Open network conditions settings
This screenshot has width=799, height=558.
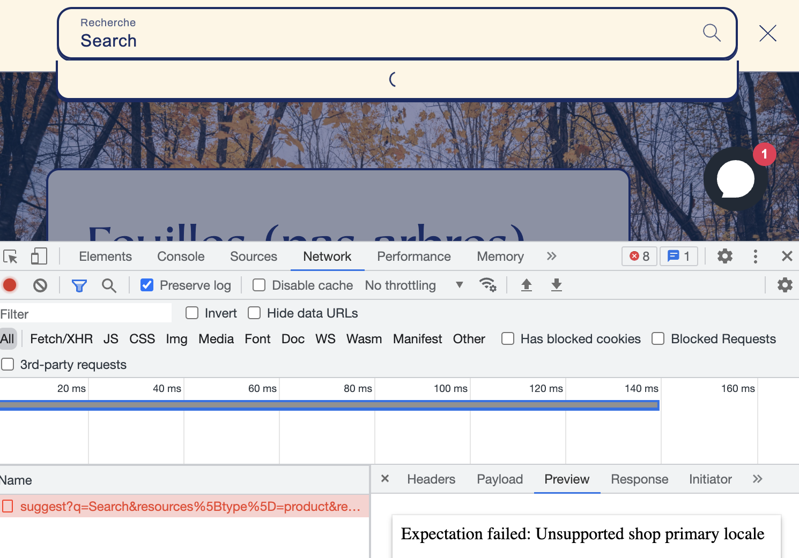tap(487, 285)
